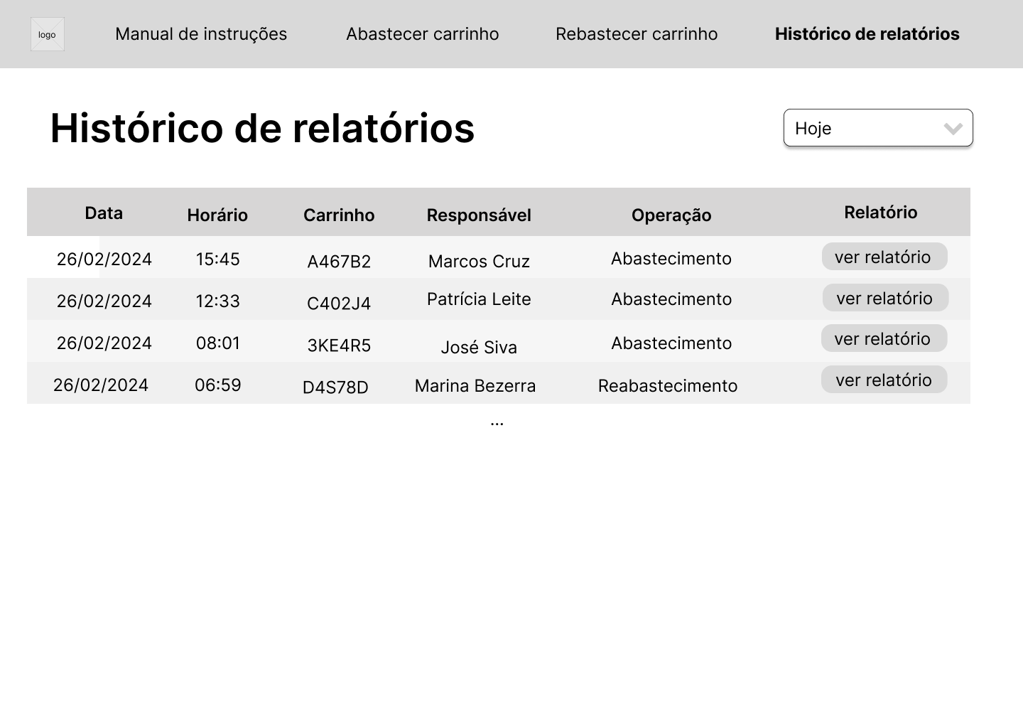1023x728 pixels.
Task: Click time 06:59 cell
Action: point(218,385)
